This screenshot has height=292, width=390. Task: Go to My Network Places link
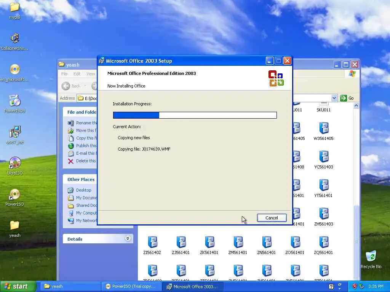click(82, 221)
